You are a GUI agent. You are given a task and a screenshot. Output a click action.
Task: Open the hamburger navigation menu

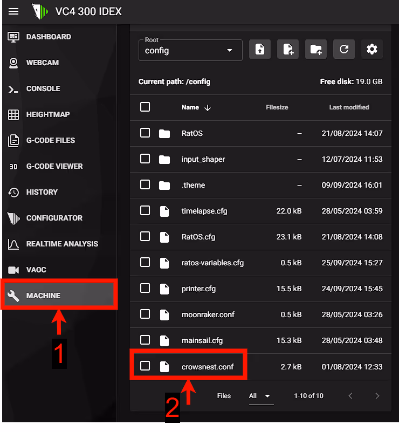pos(13,11)
